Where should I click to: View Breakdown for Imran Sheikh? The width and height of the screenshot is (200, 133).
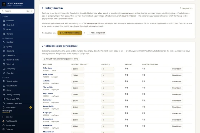(177, 107)
